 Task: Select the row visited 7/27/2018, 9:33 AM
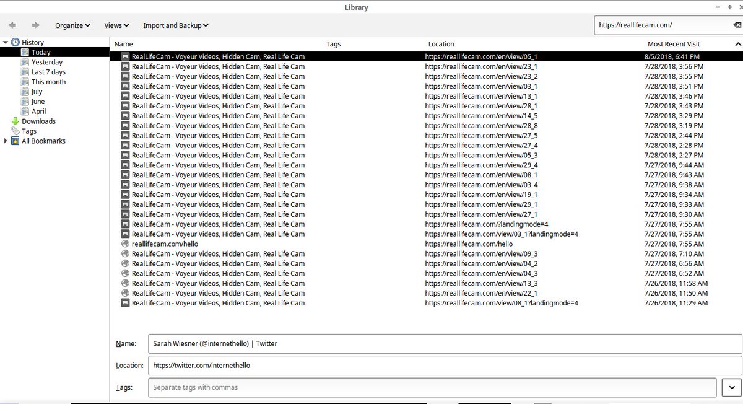pos(426,204)
